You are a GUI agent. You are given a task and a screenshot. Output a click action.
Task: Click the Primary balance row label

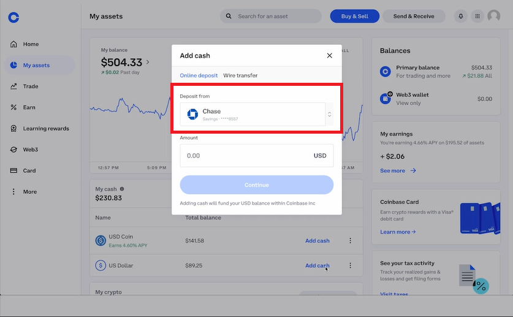[x=418, y=67]
